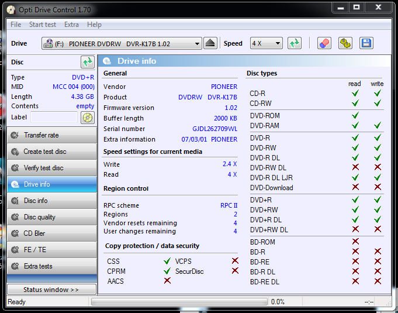Click the disc label icon beside Label field

pos(88,118)
